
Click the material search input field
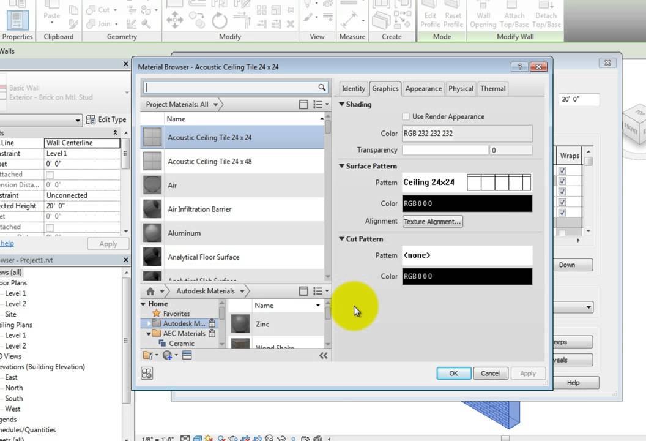(231, 88)
